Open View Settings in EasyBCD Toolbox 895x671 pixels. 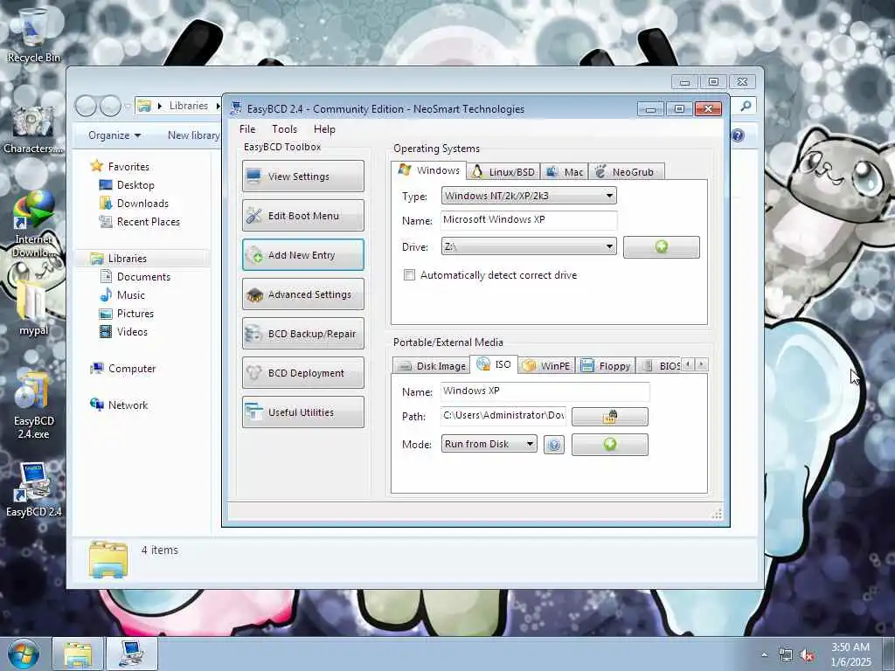(x=303, y=176)
